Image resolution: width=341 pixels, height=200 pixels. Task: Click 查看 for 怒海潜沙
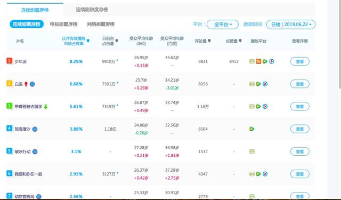point(299,129)
